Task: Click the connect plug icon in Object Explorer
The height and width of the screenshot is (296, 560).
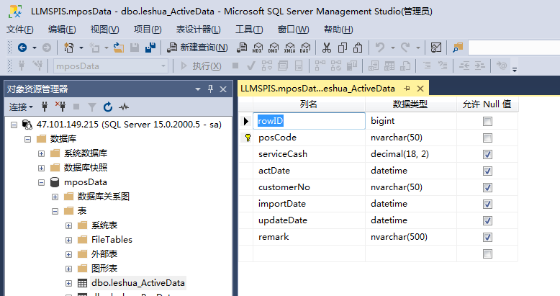Action: tap(45, 107)
